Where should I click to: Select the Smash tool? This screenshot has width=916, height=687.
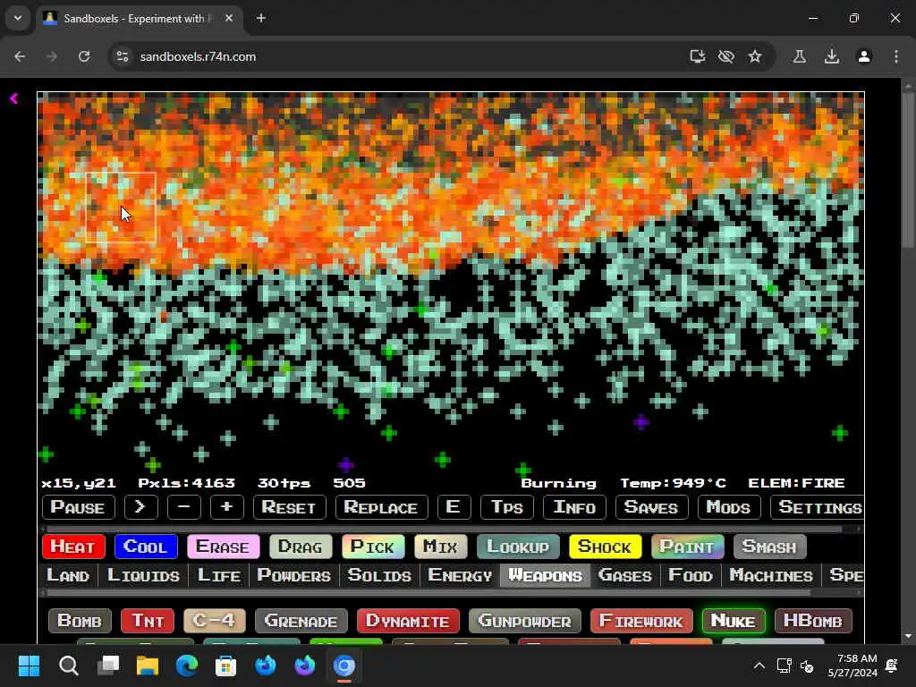click(x=770, y=547)
